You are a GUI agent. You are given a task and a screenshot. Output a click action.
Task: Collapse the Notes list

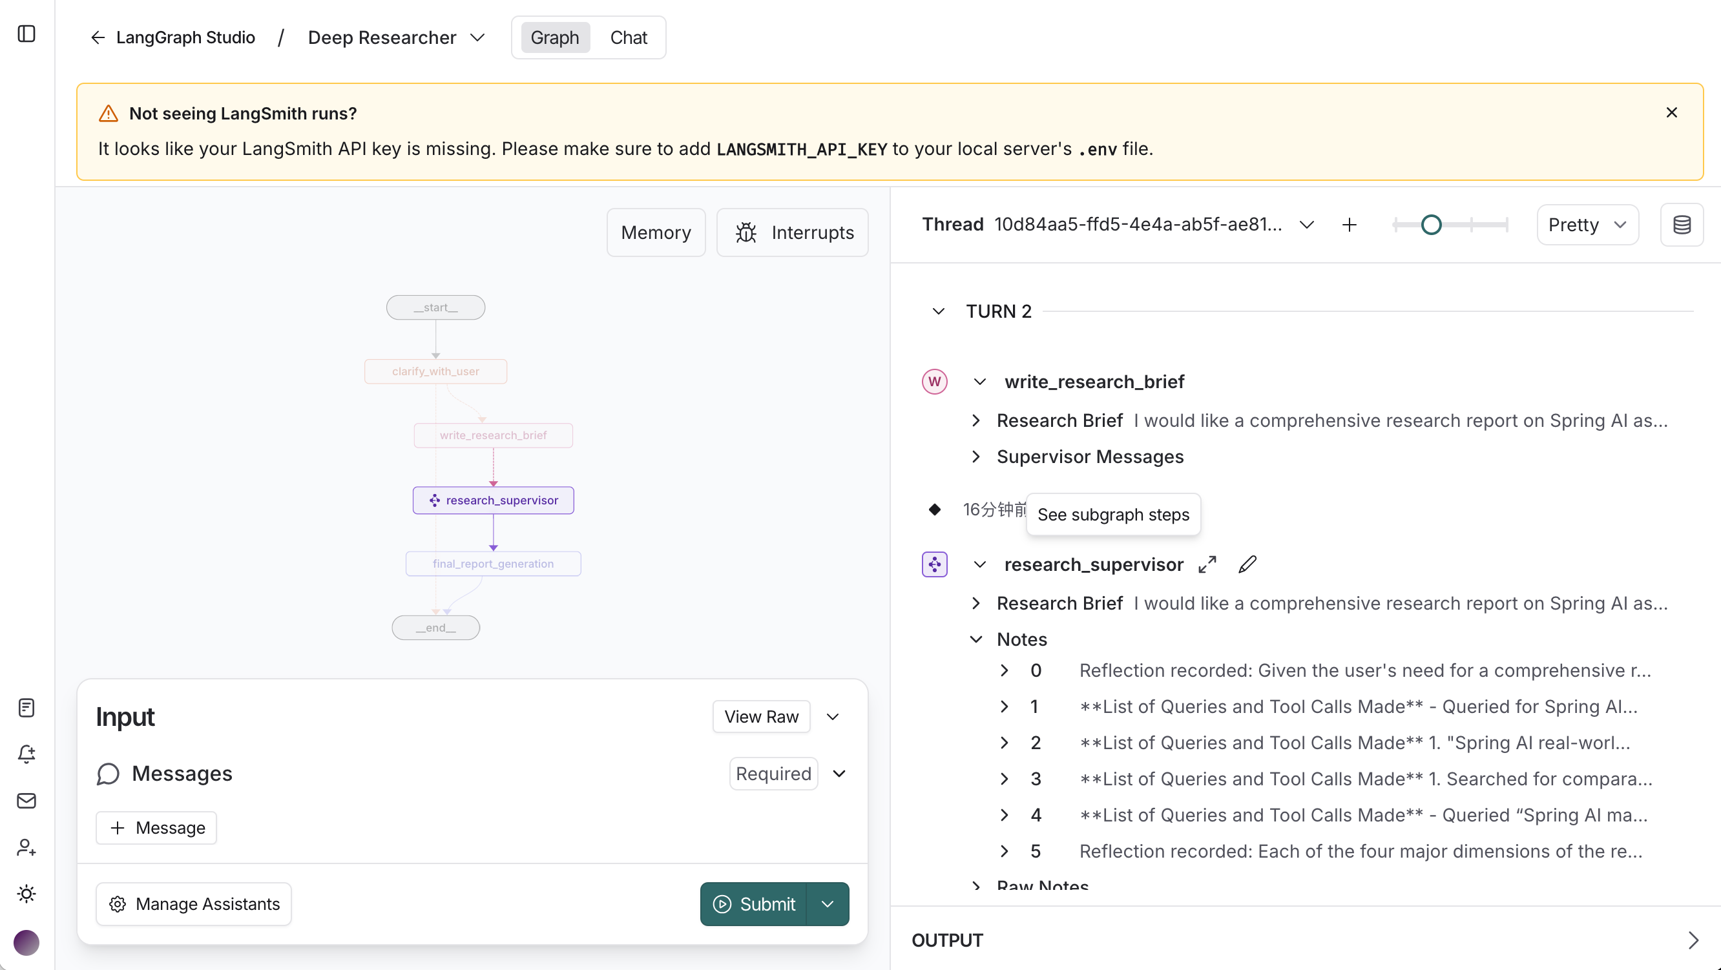click(976, 639)
